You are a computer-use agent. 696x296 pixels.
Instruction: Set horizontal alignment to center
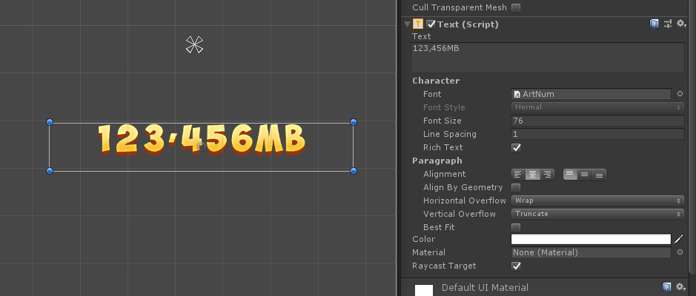click(x=533, y=174)
